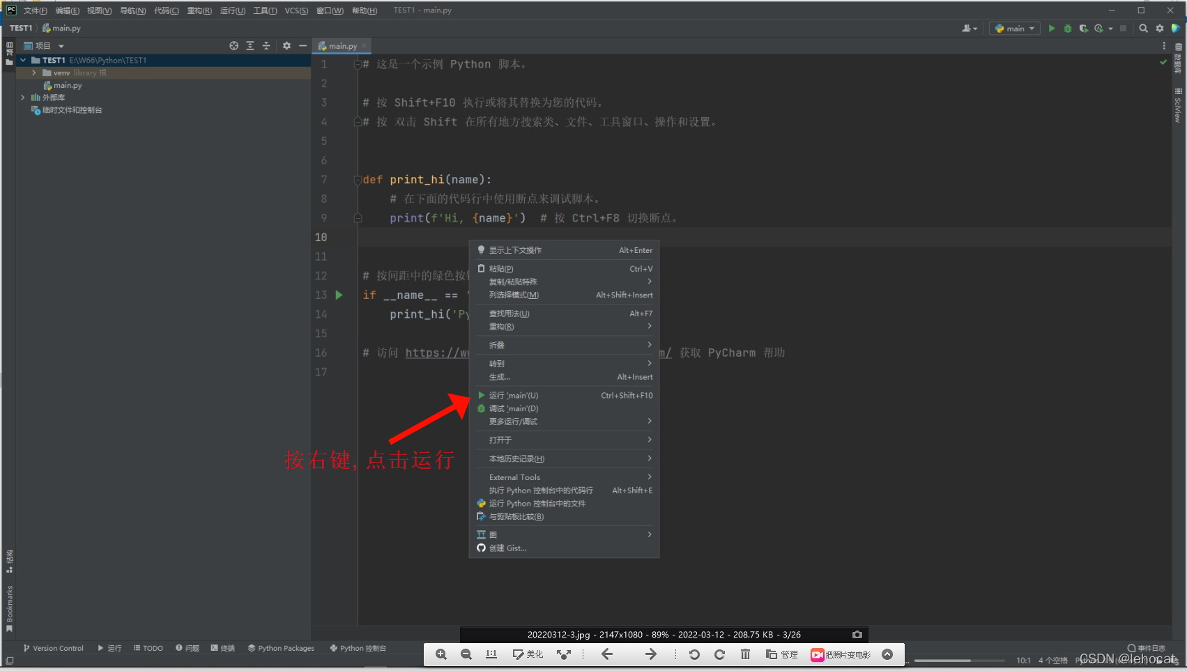Open IDE settings gear in top toolbar
Image resolution: width=1187 pixels, height=671 pixels.
point(1160,29)
